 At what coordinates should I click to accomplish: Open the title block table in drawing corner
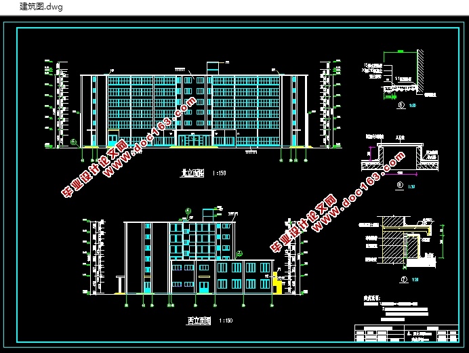[x=407, y=333]
